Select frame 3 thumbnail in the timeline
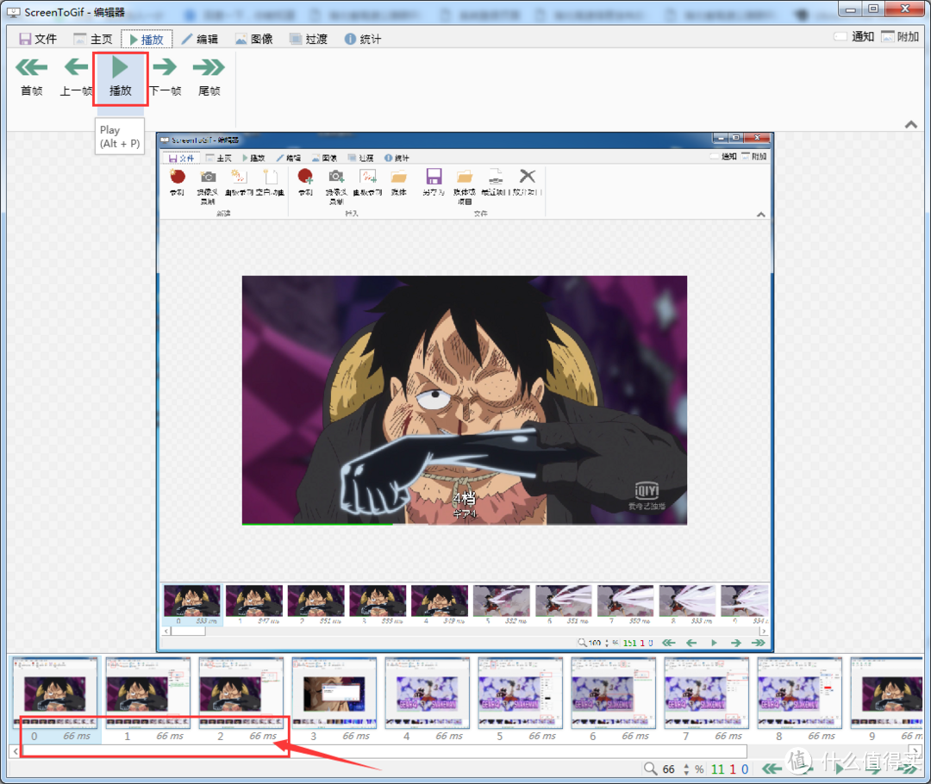 click(334, 693)
